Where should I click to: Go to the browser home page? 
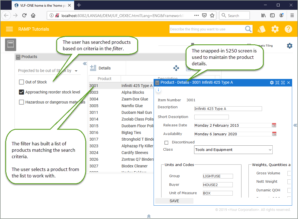point(33,15)
